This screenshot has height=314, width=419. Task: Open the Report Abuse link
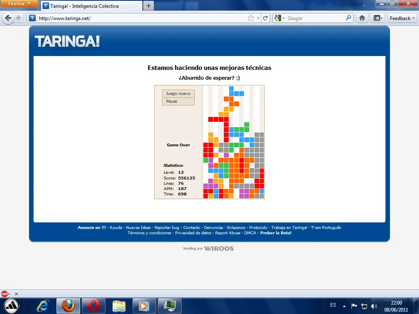(x=228, y=233)
